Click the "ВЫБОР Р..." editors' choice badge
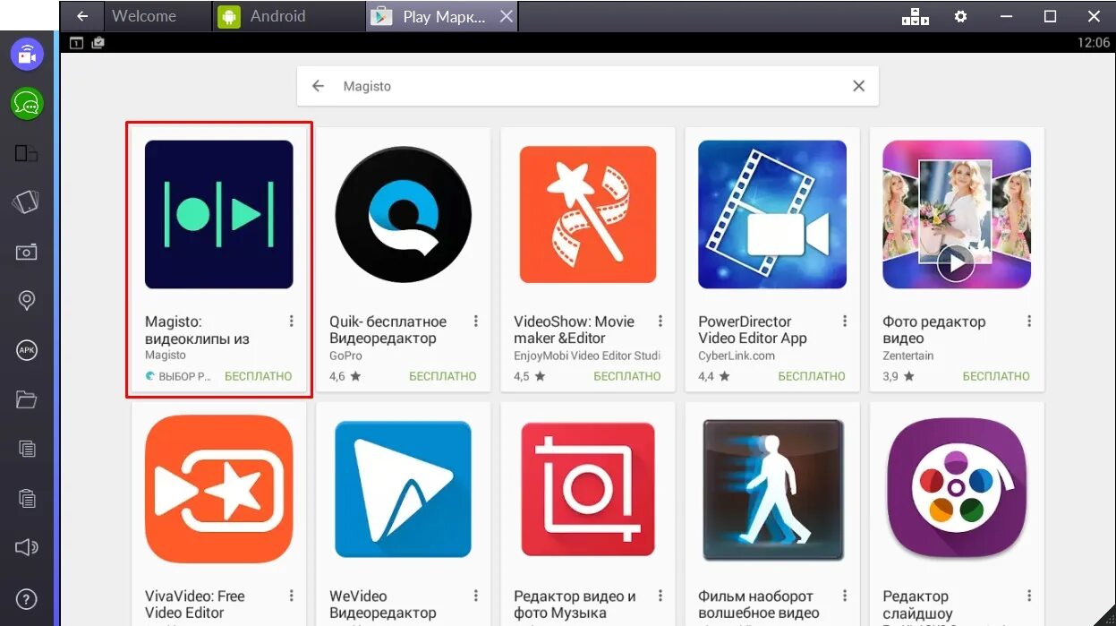Screen dimensions: 1116x626 coord(178,376)
